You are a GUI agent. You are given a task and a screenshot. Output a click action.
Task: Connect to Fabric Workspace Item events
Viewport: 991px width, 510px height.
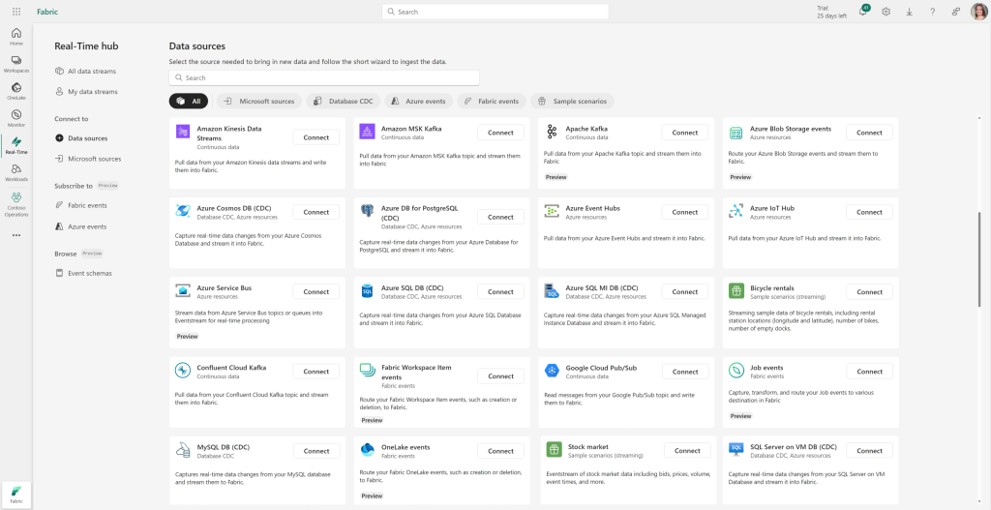pyautogui.click(x=500, y=376)
